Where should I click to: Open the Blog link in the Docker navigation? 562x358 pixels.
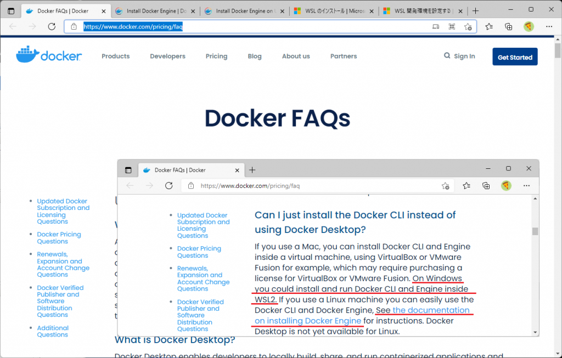[255, 56]
